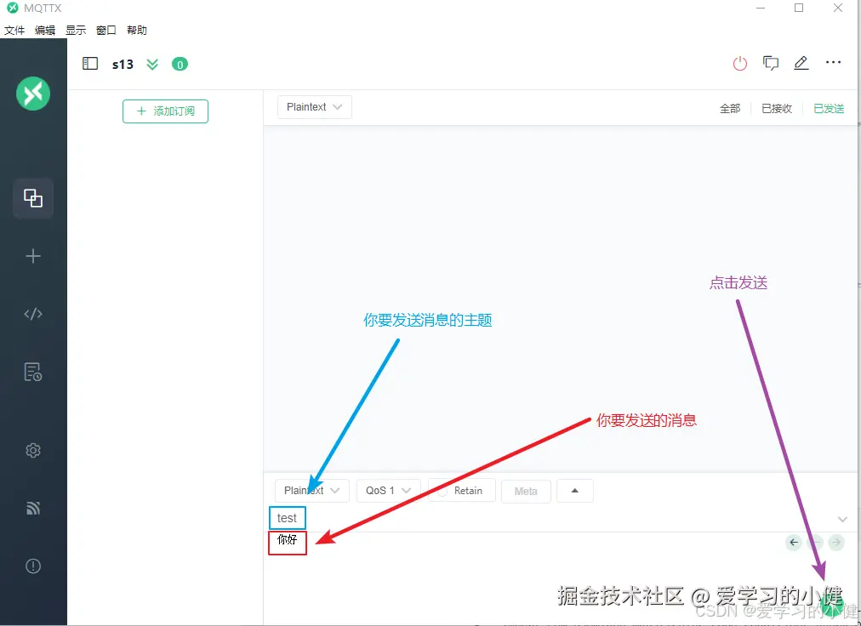Expand the s13 connection chevron
This screenshot has height=626, width=861.
click(151, 63)
